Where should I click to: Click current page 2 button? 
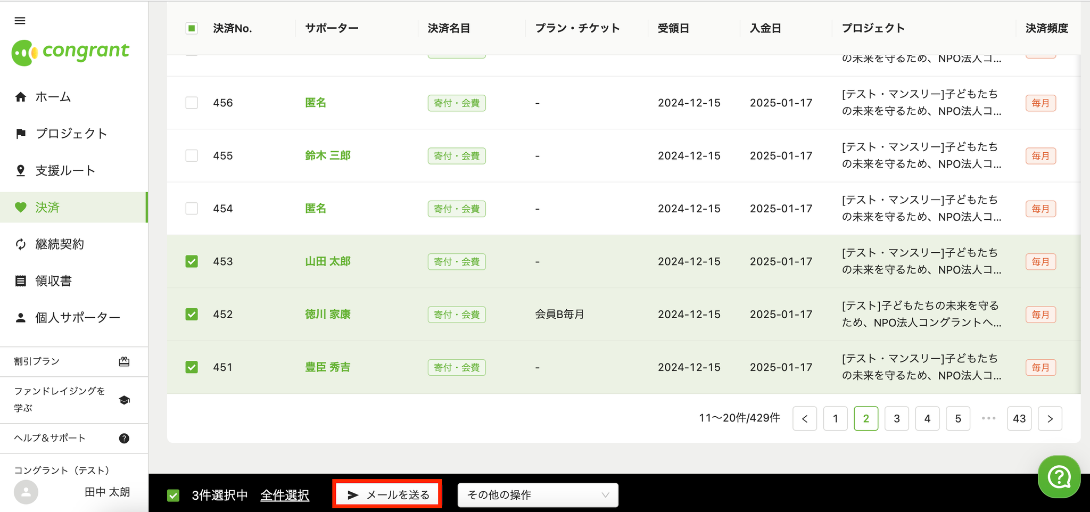coord(866,418)
